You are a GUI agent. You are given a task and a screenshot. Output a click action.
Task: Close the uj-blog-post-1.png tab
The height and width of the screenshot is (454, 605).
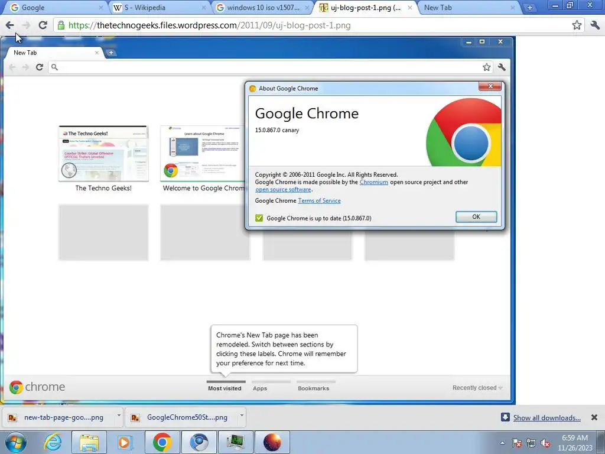pos(410,8)
